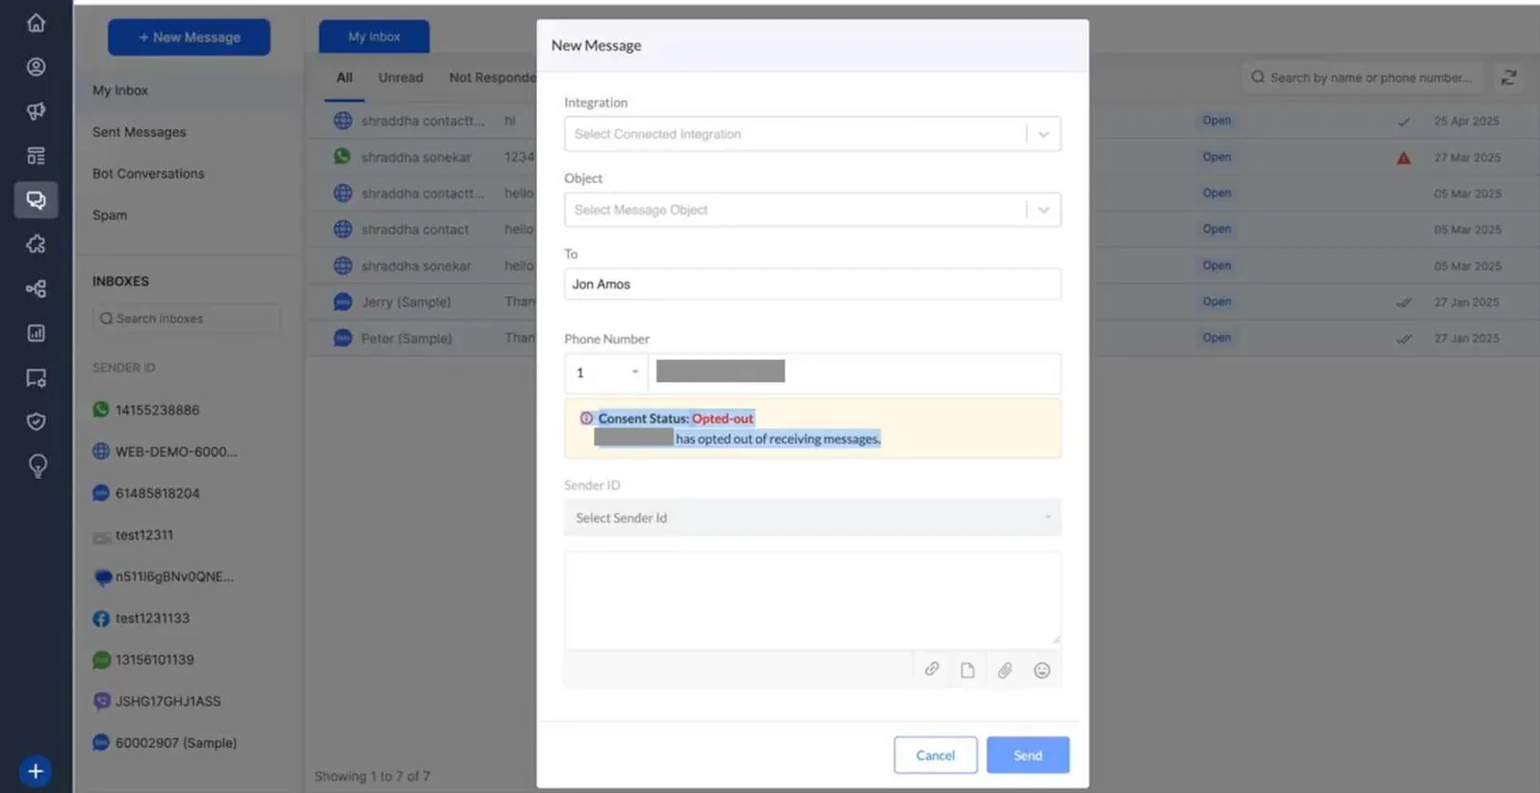This screenshot has width=1540, height=793.
Task: Click the paperclip attachment icon
Action: [x=1005, y=671]
